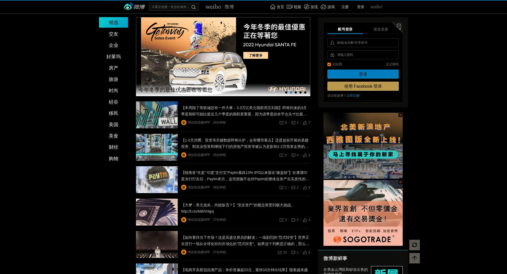
Task: Comment icon on 3.3万亿美元期权 post
Action: [x=293, y=123]
